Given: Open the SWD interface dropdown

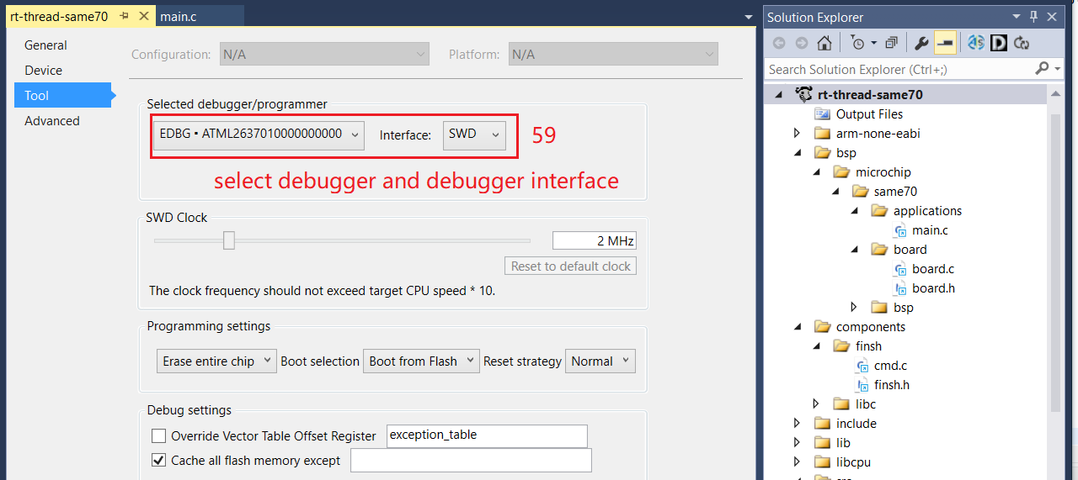Looking at the screenshot, I should point(474,135).
